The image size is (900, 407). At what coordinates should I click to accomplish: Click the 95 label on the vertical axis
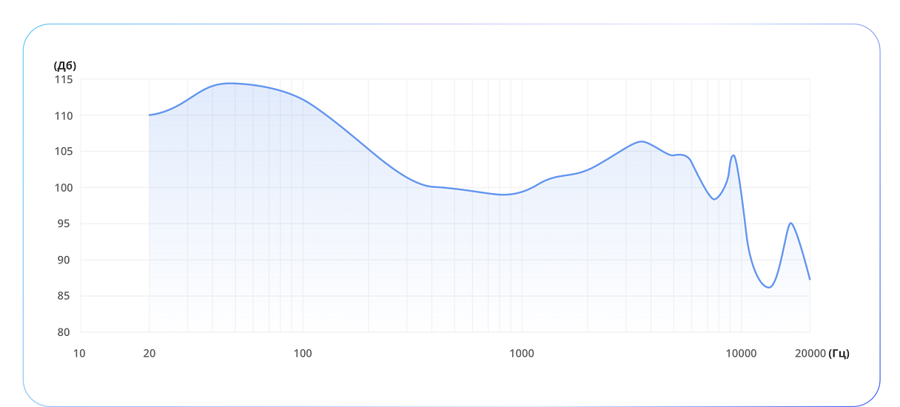click(64, 223)
